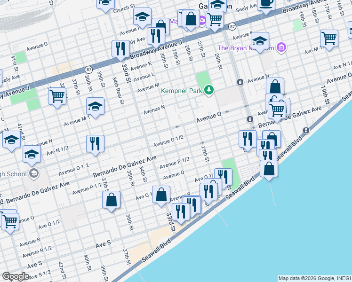Image resolution: width=352 pixels, height=282 pixels.
Task: Click the Google logo link
Action: pyautogui.click(x=16, y=277)
